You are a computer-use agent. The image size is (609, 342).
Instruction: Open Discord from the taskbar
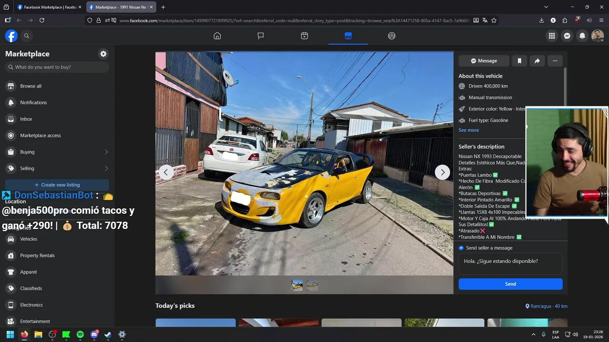click(94, 334)
